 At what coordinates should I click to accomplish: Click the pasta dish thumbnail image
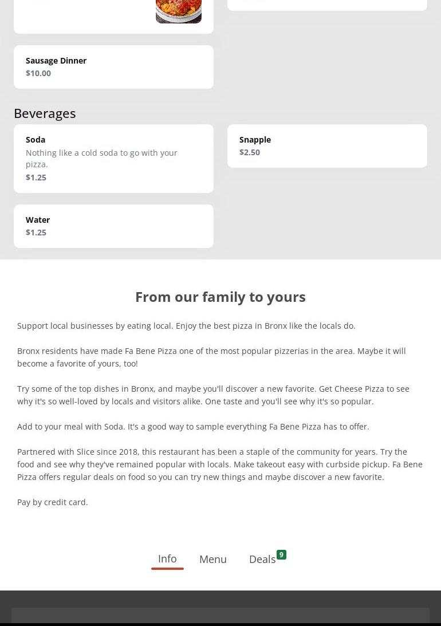pyautogui.click(x=178, y=11)
